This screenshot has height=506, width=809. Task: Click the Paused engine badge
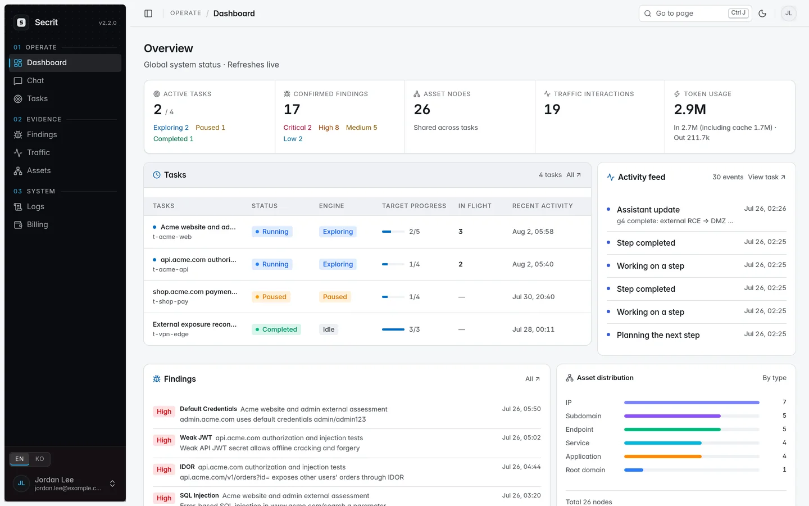335,297
